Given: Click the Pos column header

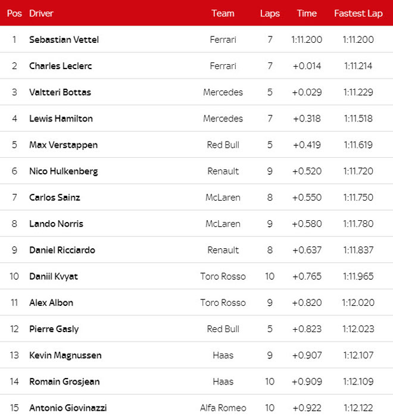Looking at the screenshot, I should pos(14,13).
